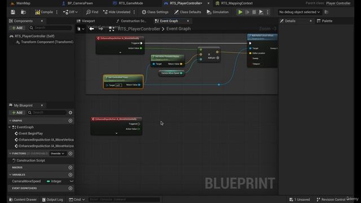Compile the blueprint
Viewport: 361px width, 203px height.
tap(44, 12)
